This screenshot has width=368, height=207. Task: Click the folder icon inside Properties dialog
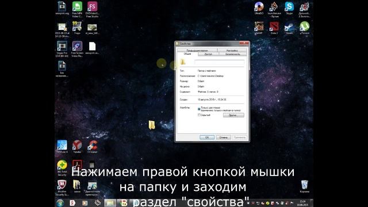click(x=183, y=62)
